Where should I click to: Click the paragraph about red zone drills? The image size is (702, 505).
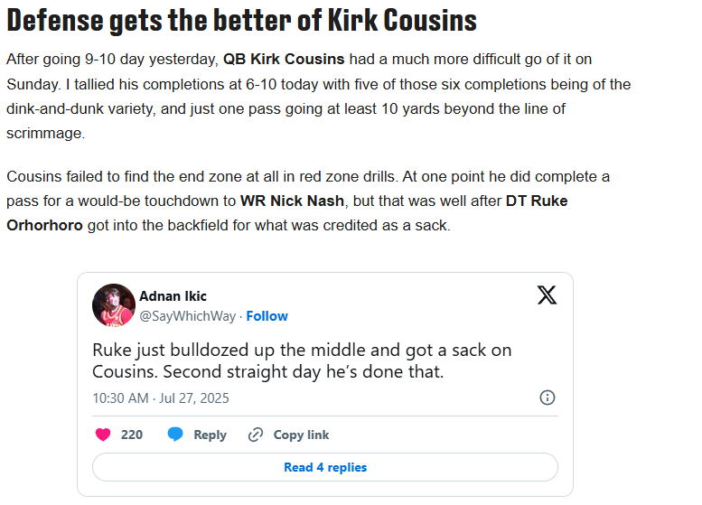click(x=308, y=201)
